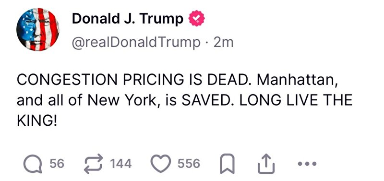
Task: Click the word KING! in post
Action: [x=37, y=121]
